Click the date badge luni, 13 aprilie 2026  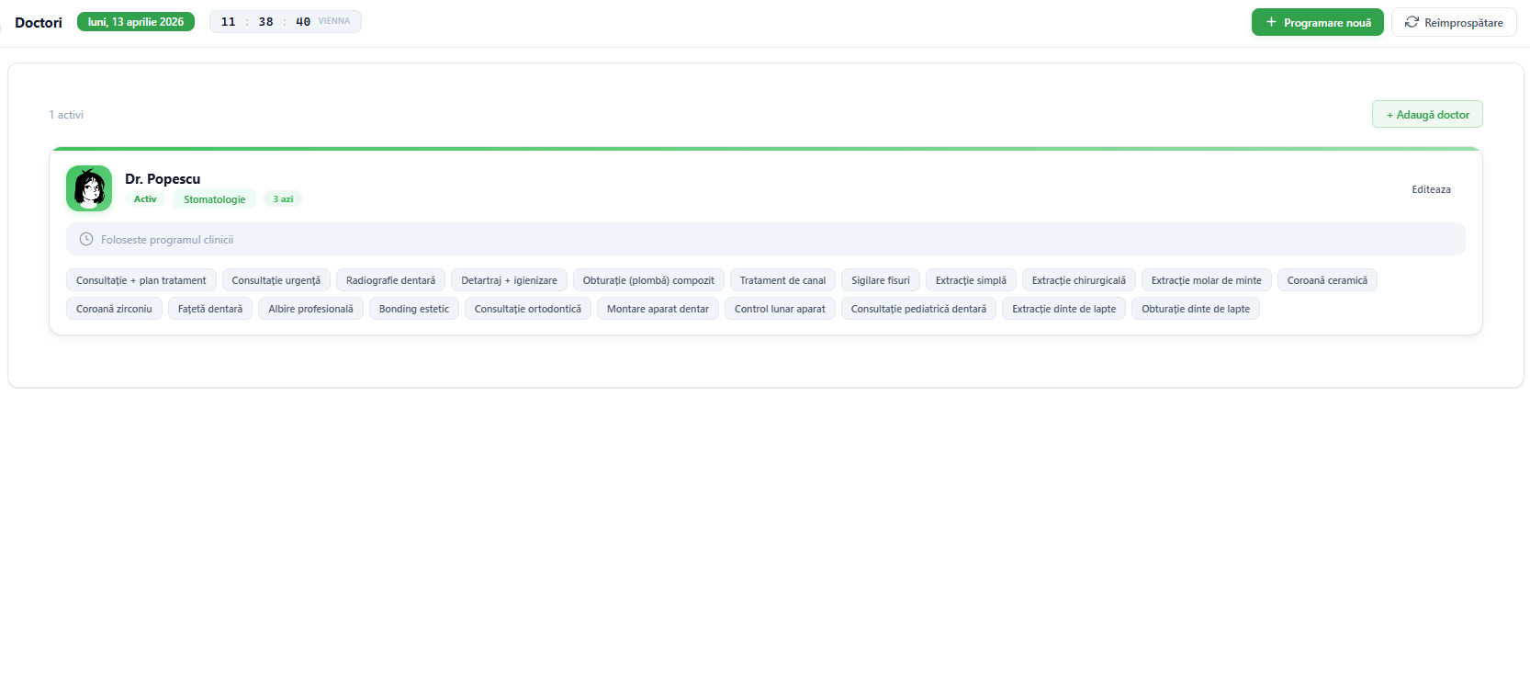[x=136, y=22]
